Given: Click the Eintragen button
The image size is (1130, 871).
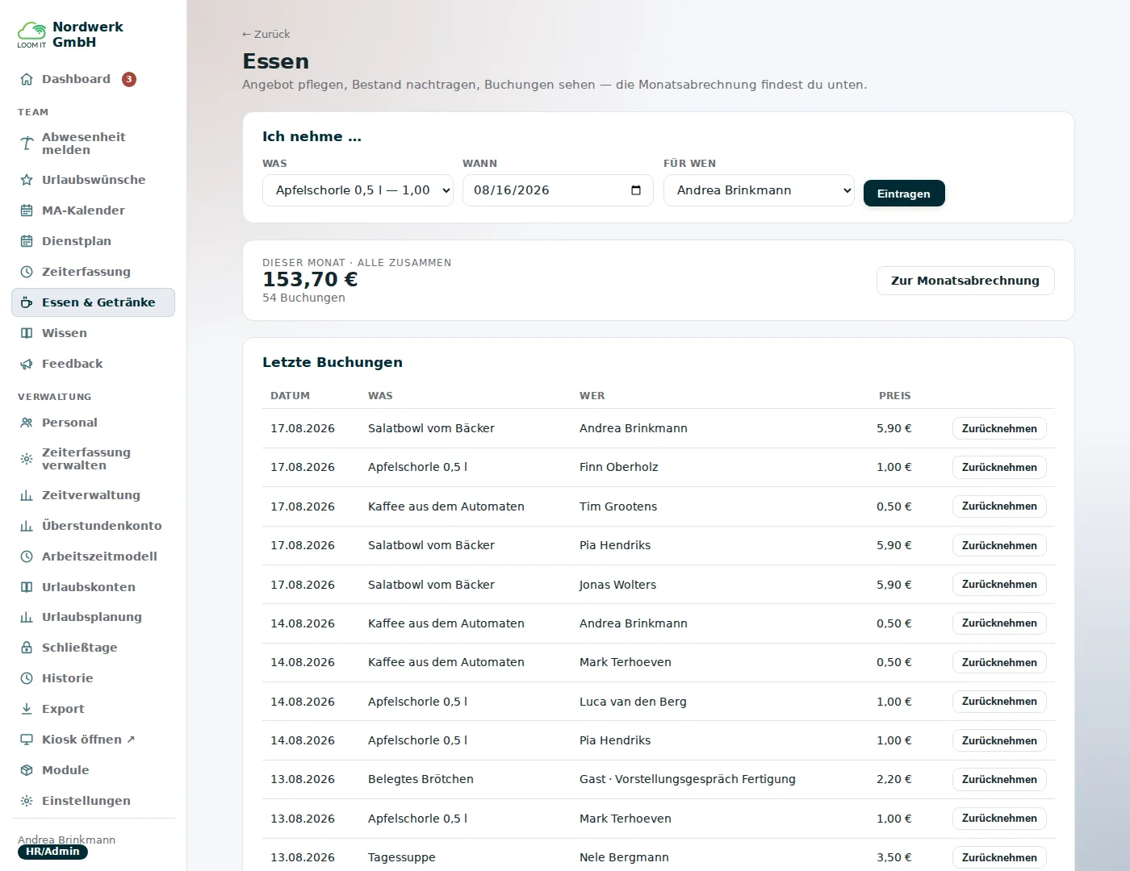Looking at the screenshot, I should coord(904,194).
